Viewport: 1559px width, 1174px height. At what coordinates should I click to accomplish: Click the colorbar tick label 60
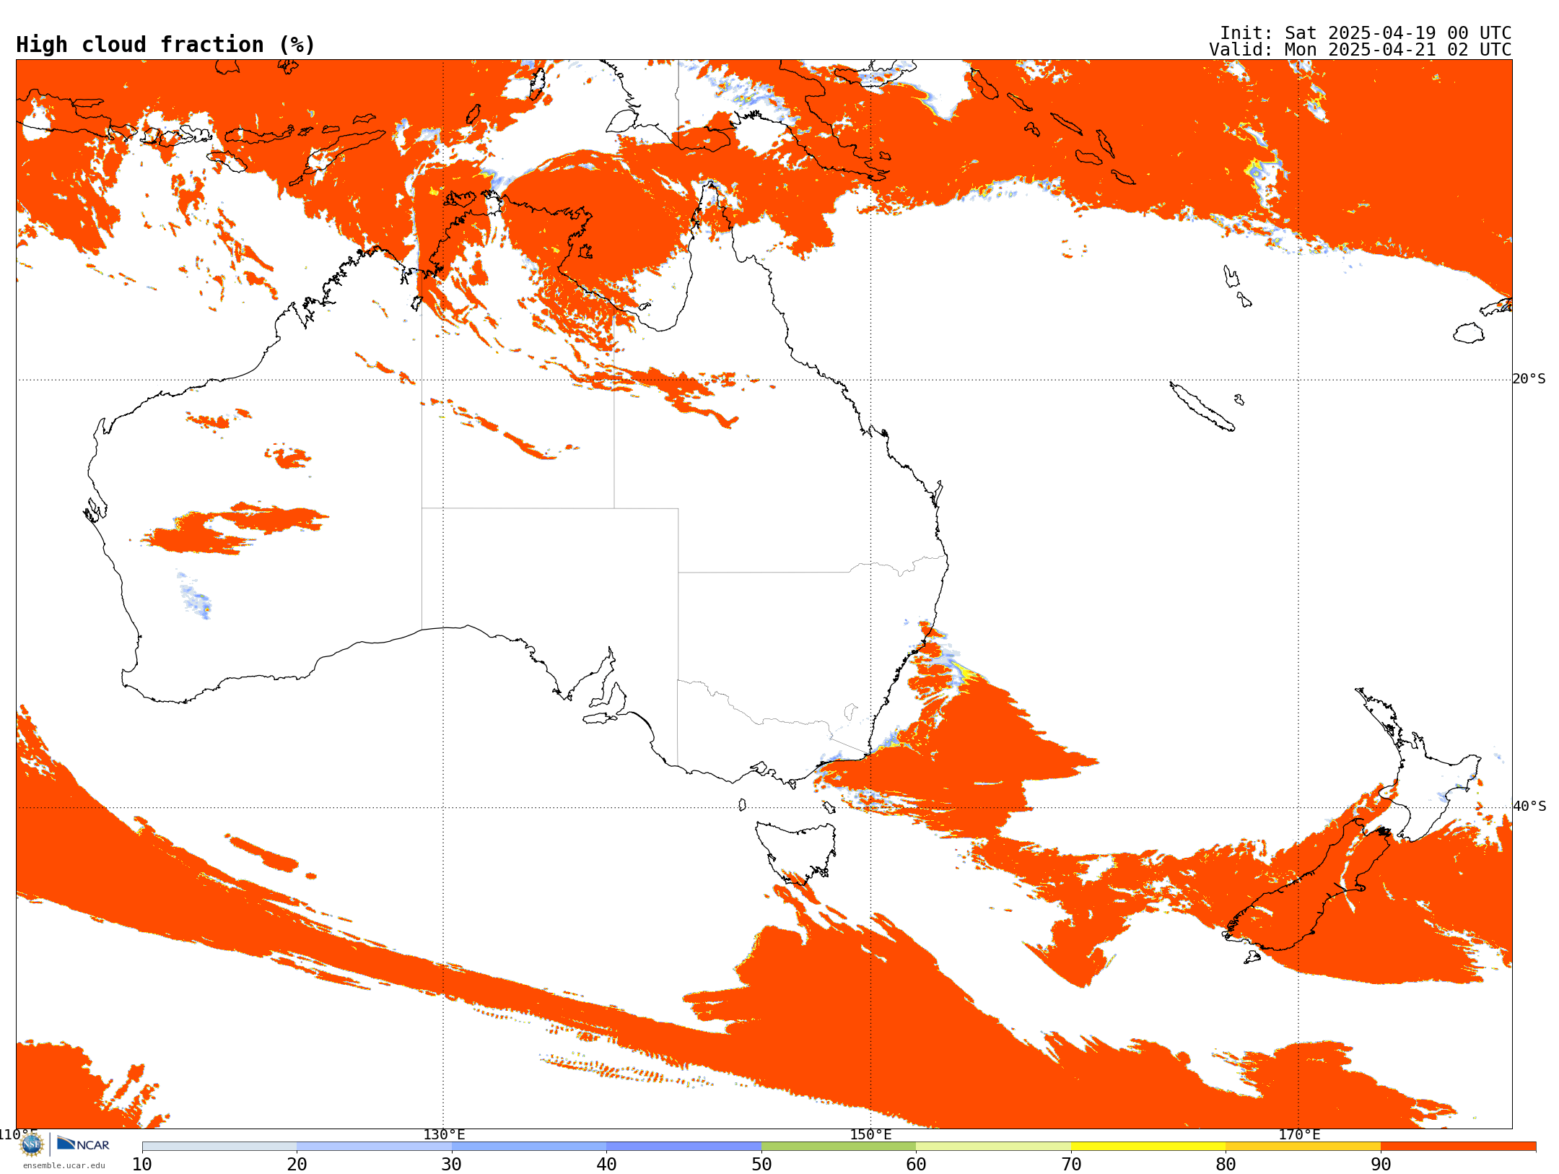tap(916, 1164)
